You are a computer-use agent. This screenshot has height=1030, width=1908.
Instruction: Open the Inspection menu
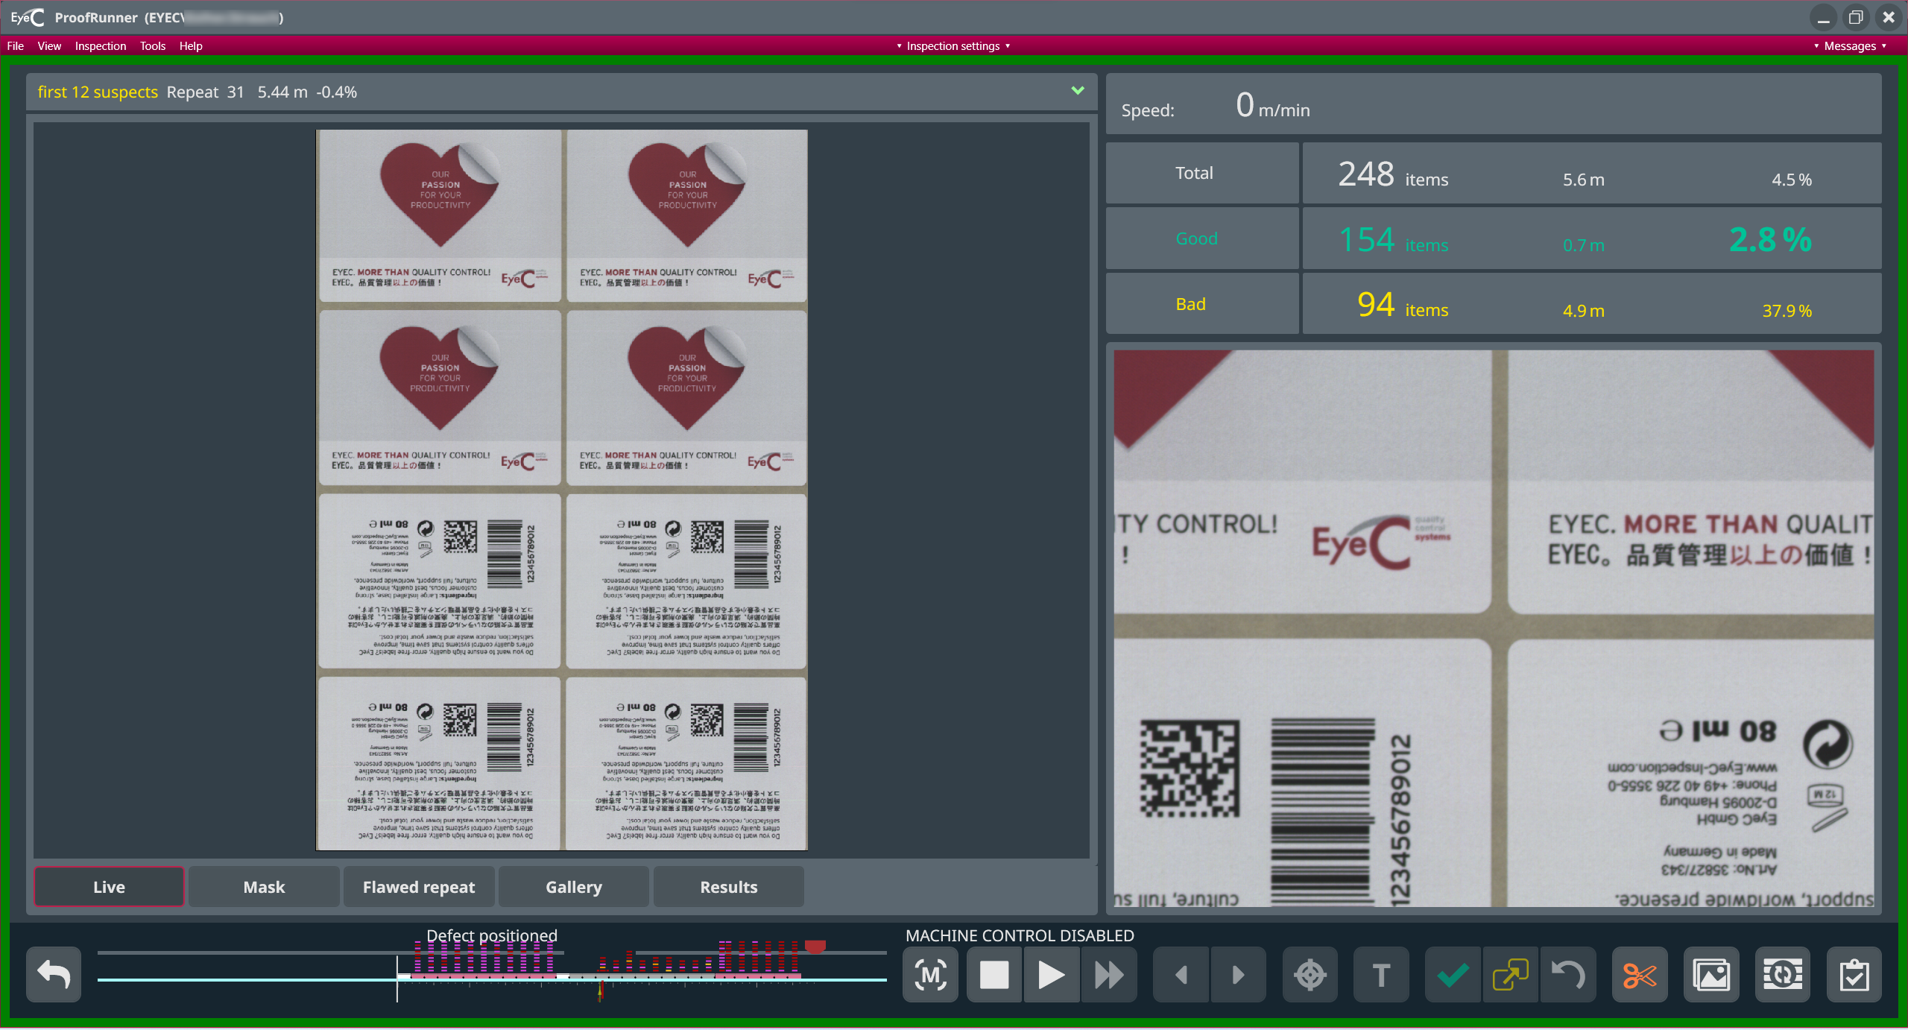pyautogui.click(x=101, y=46)
